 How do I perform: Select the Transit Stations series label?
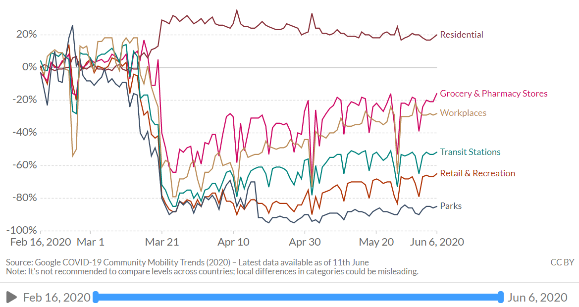[x=470, y=152]
